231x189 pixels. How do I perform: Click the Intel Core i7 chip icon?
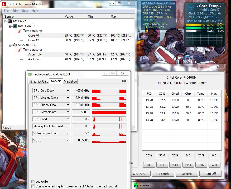15,26
